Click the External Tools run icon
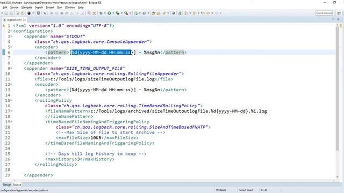 coord(126,13)
